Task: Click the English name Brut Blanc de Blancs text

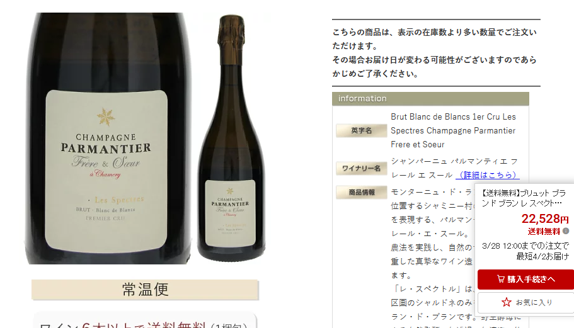Action: 453,130
